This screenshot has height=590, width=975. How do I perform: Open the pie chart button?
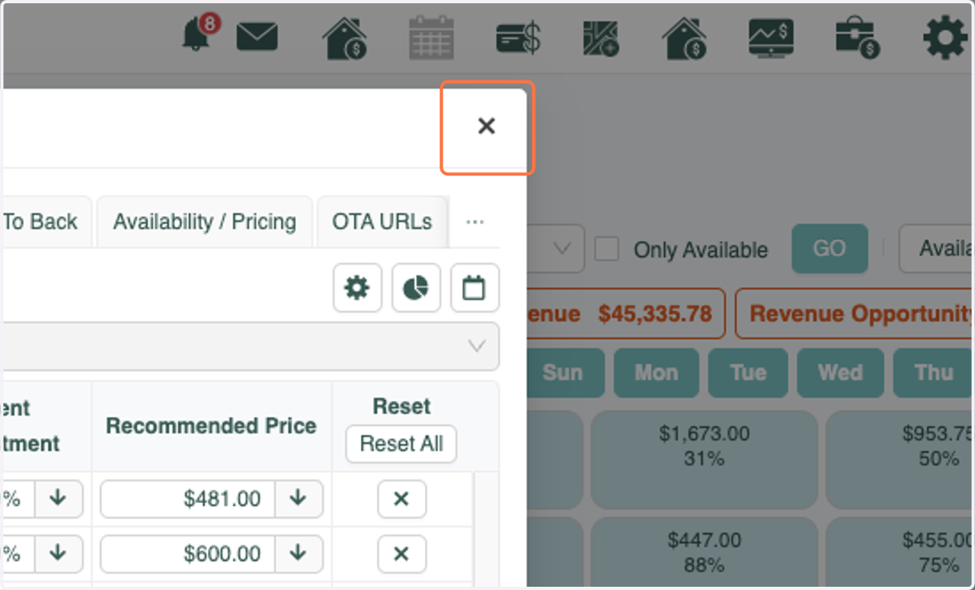(415, 287)
